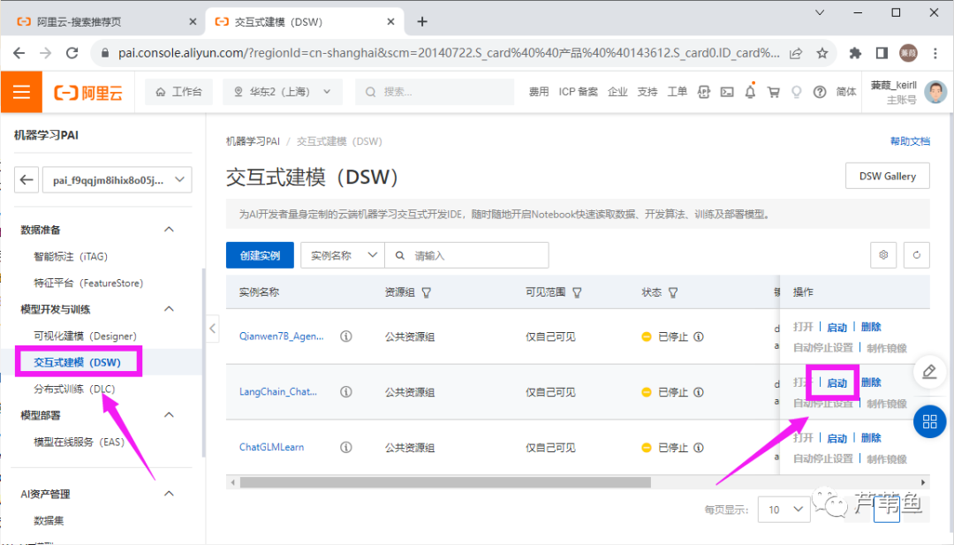Click the API tool icon beside 工单

coord(704,92)
